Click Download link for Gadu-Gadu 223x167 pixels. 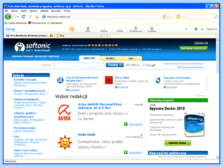135,153
